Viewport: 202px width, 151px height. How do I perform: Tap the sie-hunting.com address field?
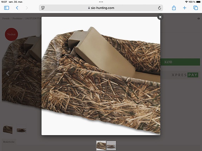(x=101, y=8)
